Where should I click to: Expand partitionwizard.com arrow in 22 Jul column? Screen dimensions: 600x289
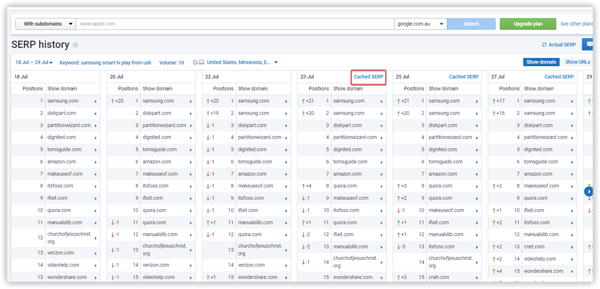click(286, 138)
